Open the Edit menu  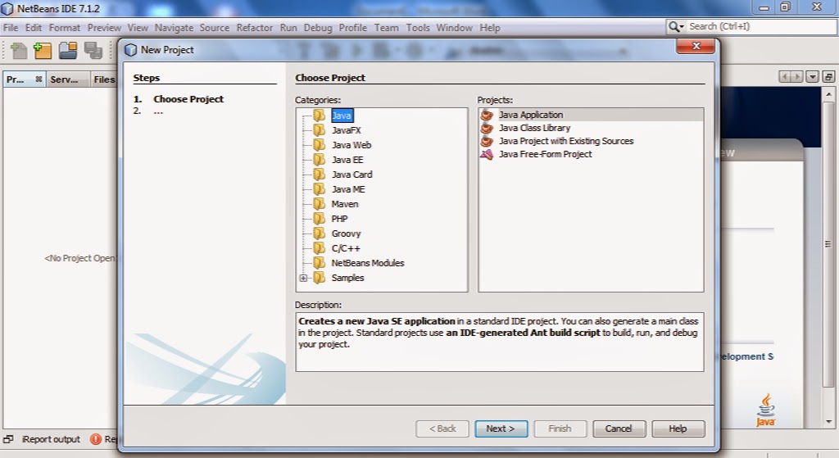point(33,27)
